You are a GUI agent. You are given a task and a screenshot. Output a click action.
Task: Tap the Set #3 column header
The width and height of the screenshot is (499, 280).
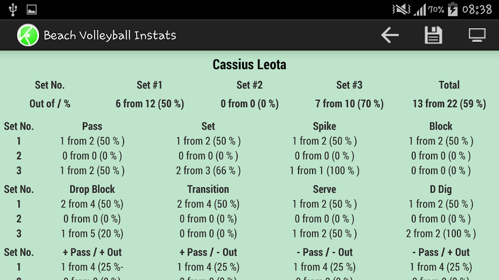pos(349,85)
